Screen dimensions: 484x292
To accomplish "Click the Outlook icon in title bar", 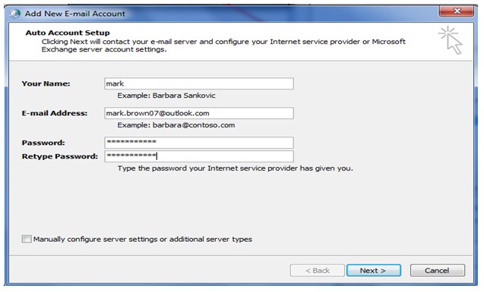I will coord(15,14).
